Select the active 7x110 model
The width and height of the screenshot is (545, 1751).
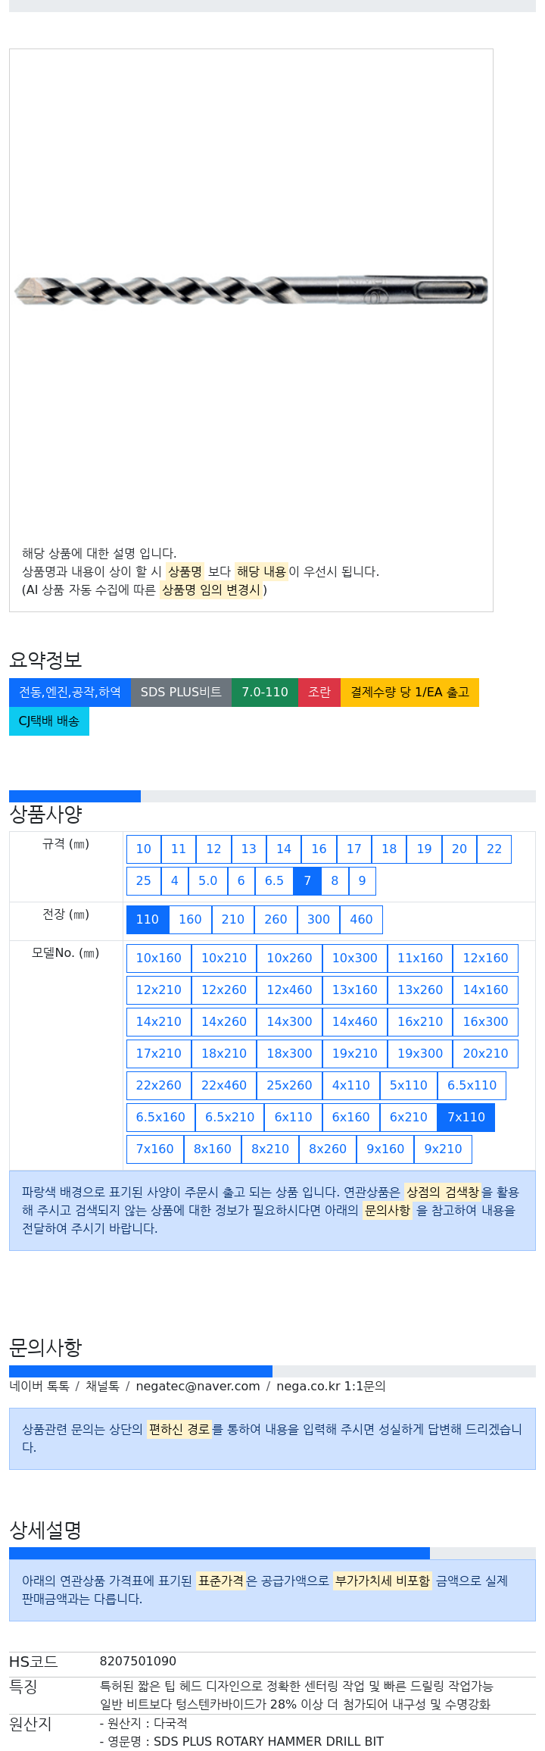tap(466, 1118)
